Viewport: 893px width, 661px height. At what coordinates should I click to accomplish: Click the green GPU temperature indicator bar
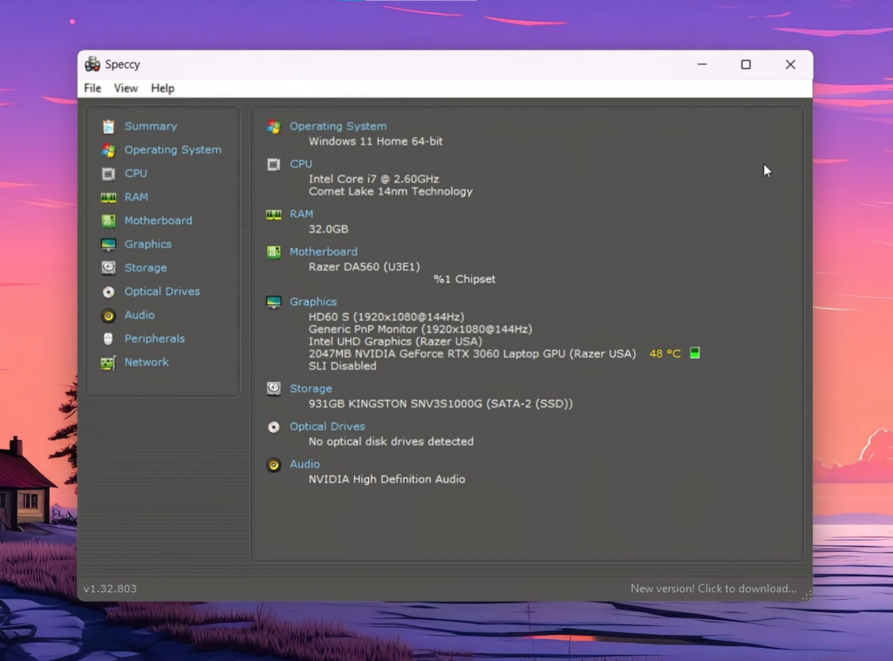tap(693, 353)
